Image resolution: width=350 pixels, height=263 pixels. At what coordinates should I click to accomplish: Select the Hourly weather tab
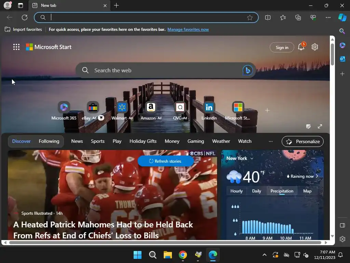(237, 191)
